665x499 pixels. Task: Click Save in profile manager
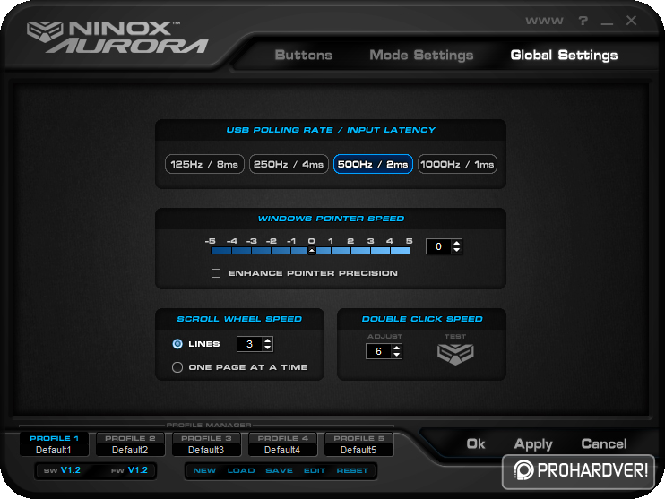click(x=279, y=470)
